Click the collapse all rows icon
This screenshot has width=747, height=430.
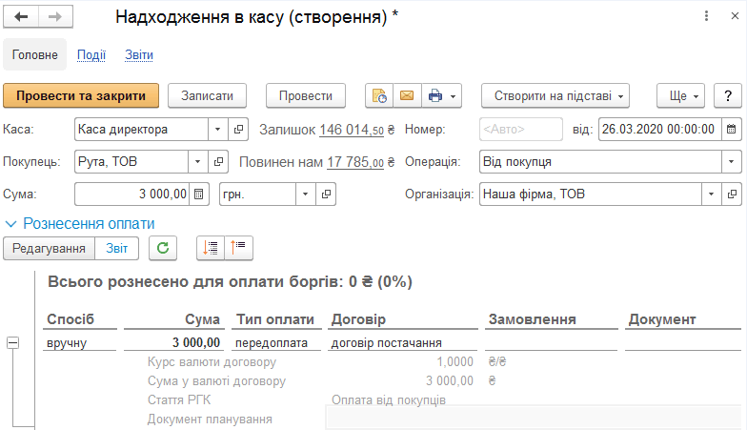pos(238,248)
